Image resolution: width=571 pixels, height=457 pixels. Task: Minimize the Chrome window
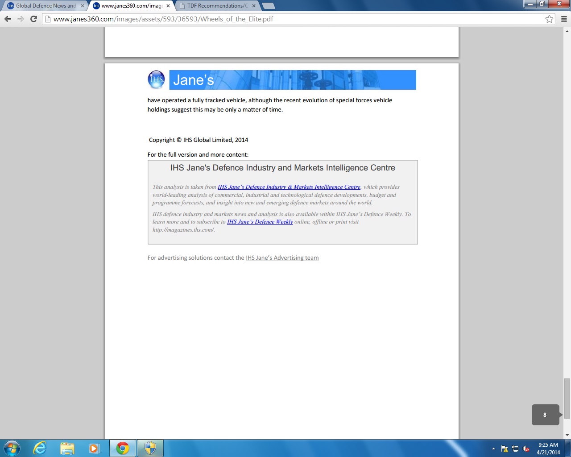pos(530,4)
